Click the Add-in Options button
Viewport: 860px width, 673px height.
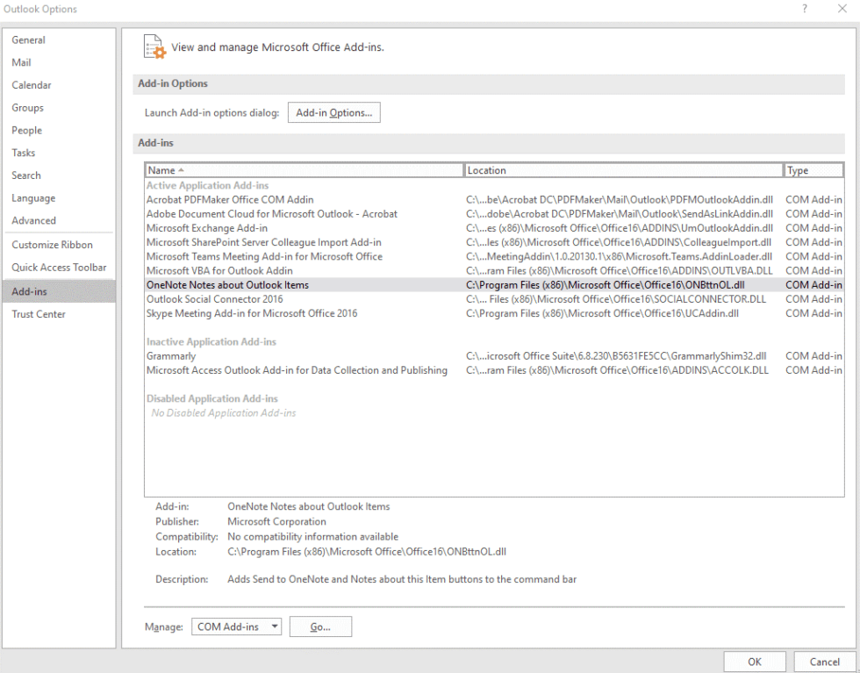333,112
